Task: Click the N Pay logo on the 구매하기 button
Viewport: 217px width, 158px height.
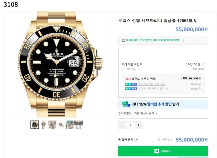Action: [157, 151]
